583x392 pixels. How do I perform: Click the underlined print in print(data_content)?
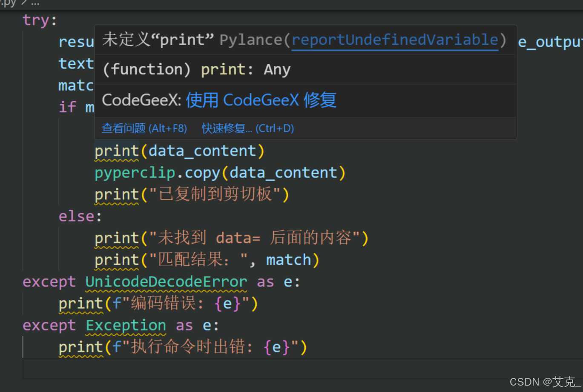click(116, 151)
